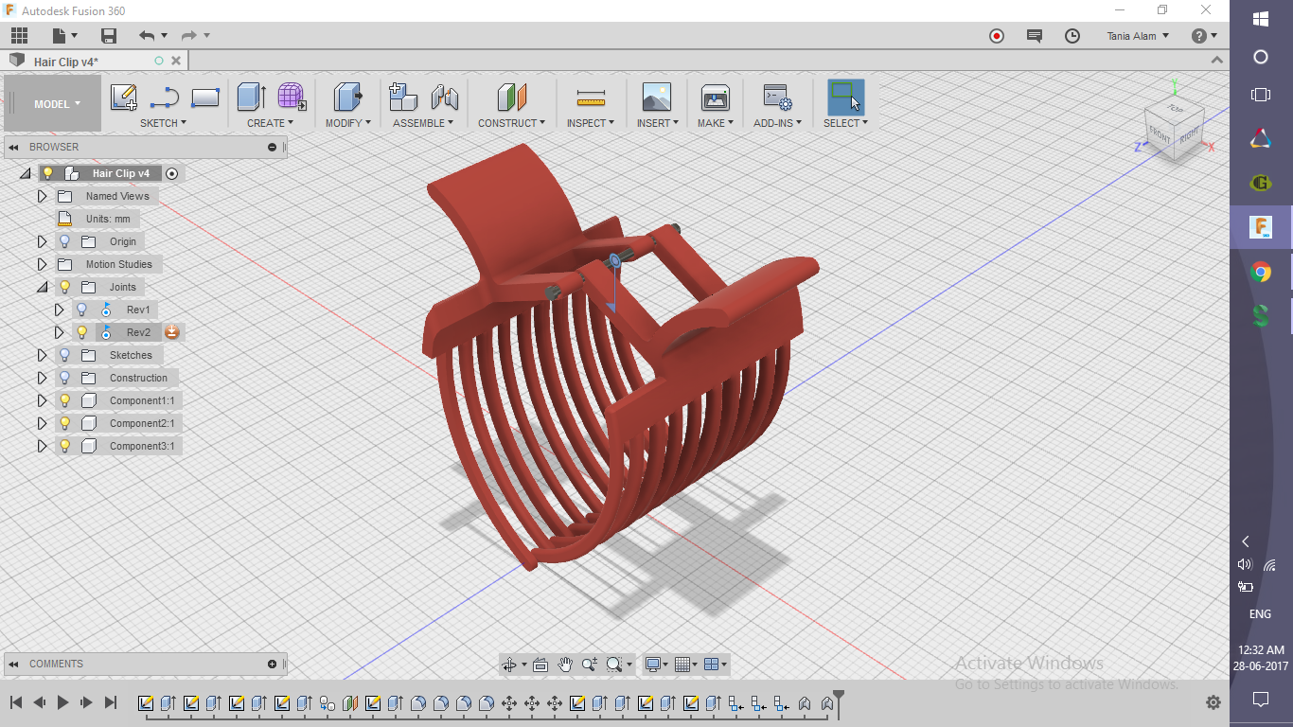
Task: Open the Viewports dropdown
Action: pos(717,665)
